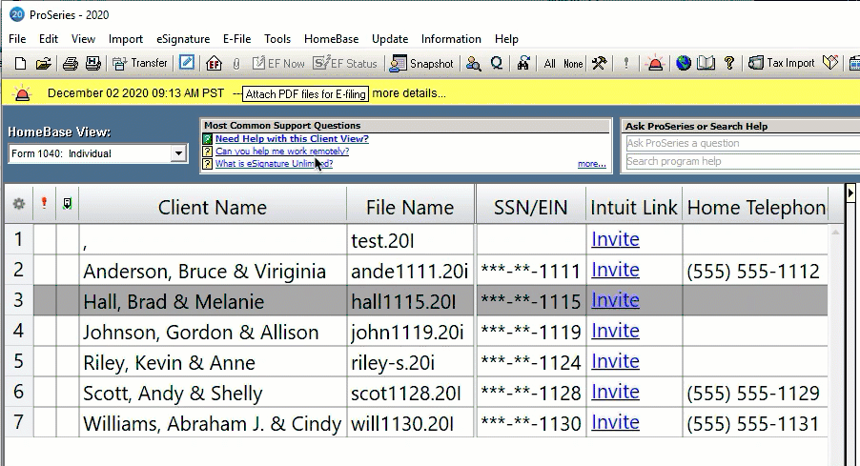The height and width of the screenshot is (466, 860).
Task: Click the EF Now toolbar button
Action: [278, 64]
